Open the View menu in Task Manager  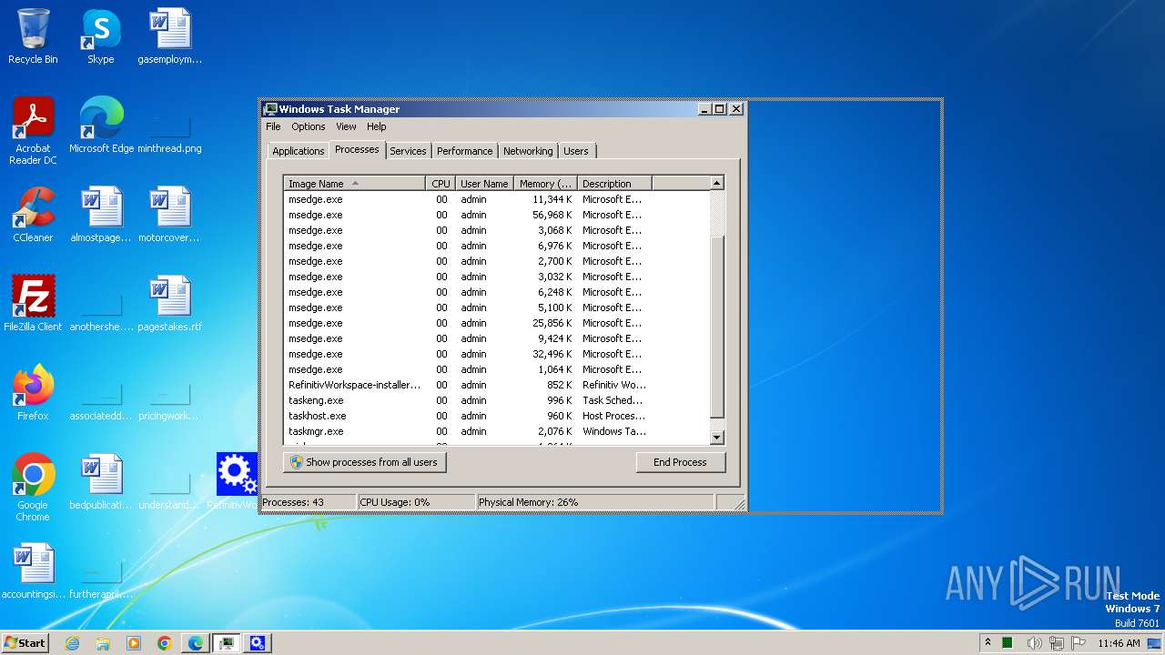click(346, 126)
